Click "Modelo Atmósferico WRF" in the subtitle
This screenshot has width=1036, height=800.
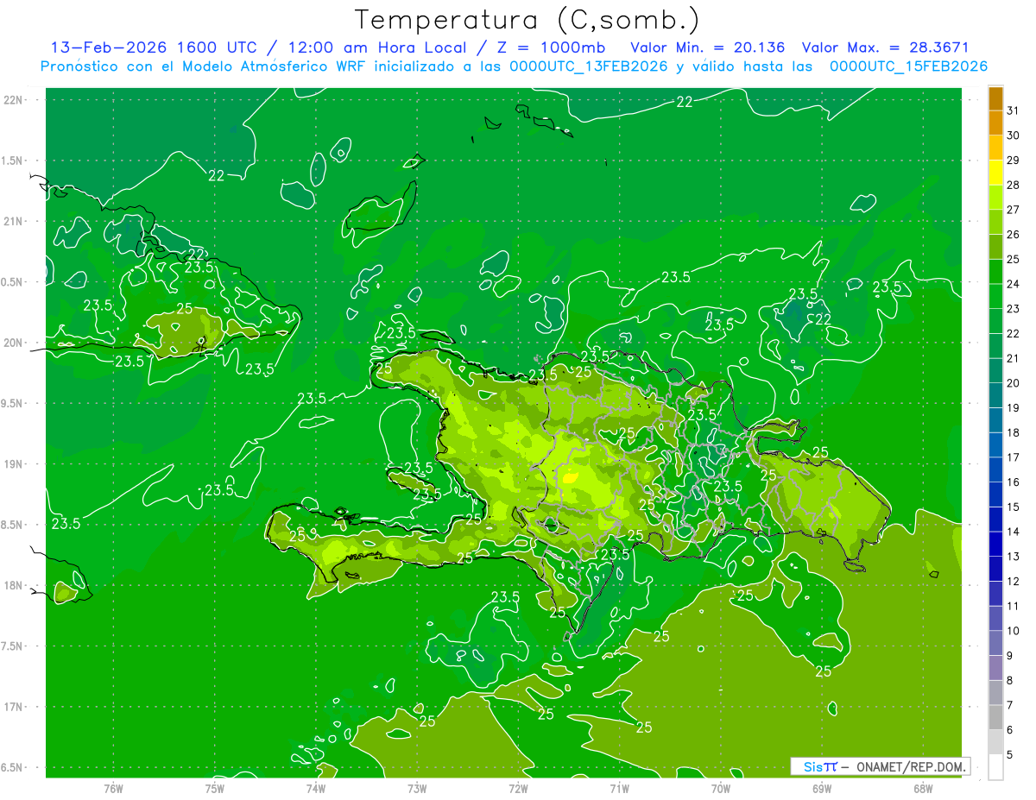pos(273,66)
